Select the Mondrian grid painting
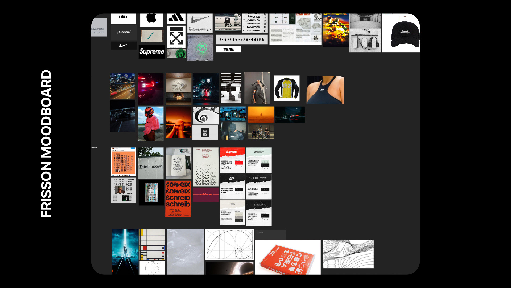 tap(152, 245)
